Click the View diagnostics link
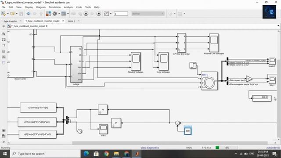 coord(150,147)
